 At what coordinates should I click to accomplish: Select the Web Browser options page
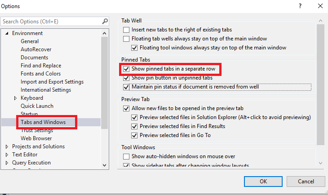(36, 138)
